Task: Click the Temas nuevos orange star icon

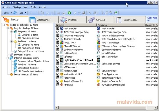Action: coord(11,75)
